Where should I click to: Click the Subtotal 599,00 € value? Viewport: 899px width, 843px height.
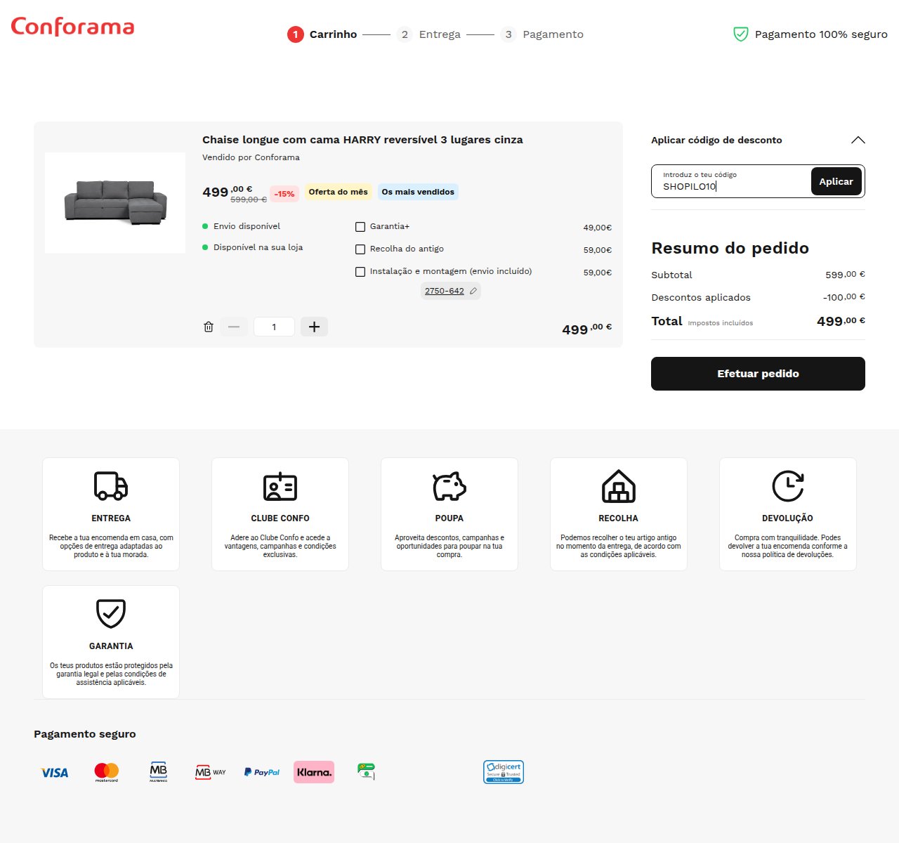pos(846,275)
